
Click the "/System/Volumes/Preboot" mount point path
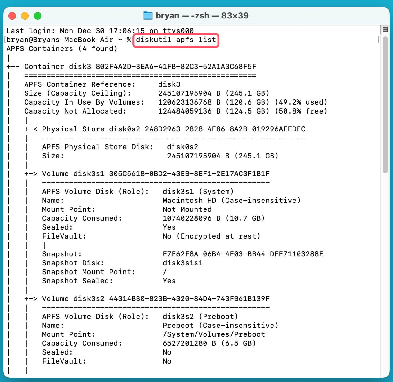click(x=214, y=334)
